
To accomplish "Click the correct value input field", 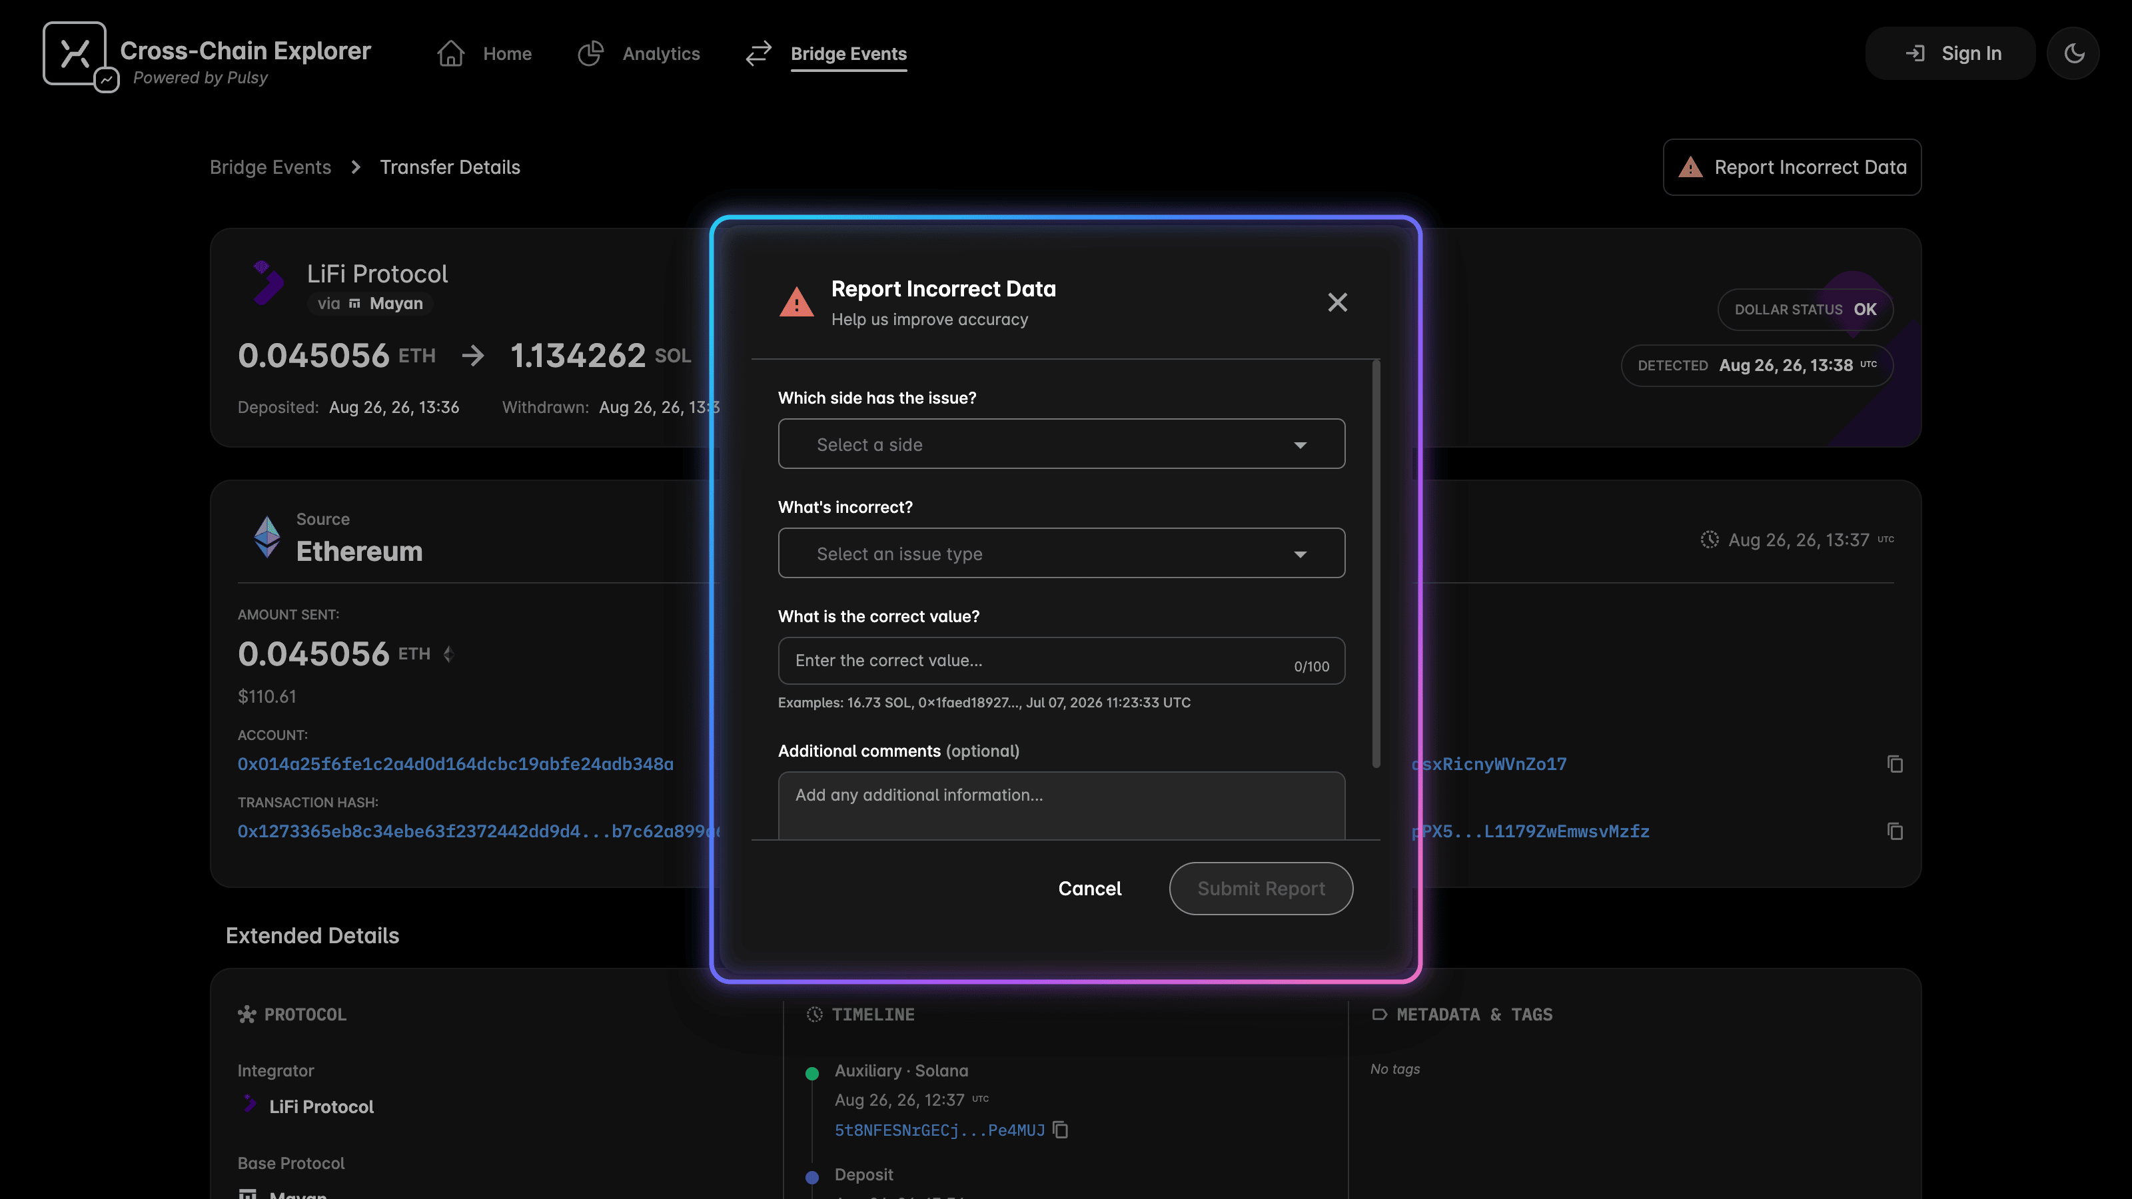I will [1062, 660].
